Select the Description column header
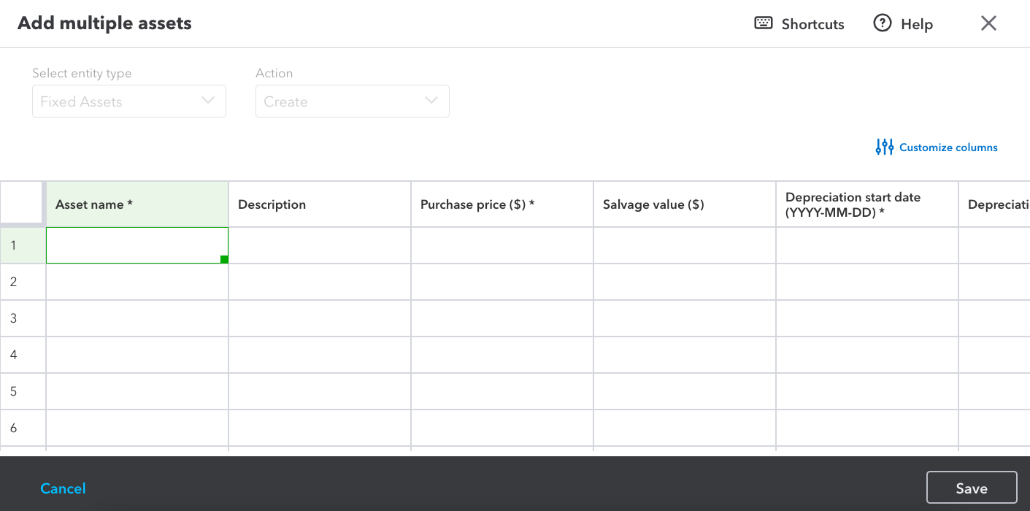 click(x=320, y=204)
